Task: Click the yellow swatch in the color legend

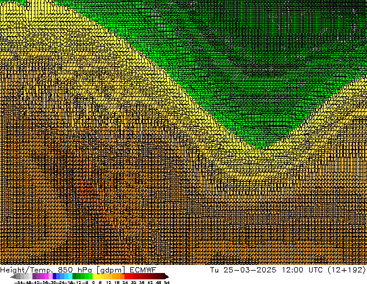Action: click(94, 276)
